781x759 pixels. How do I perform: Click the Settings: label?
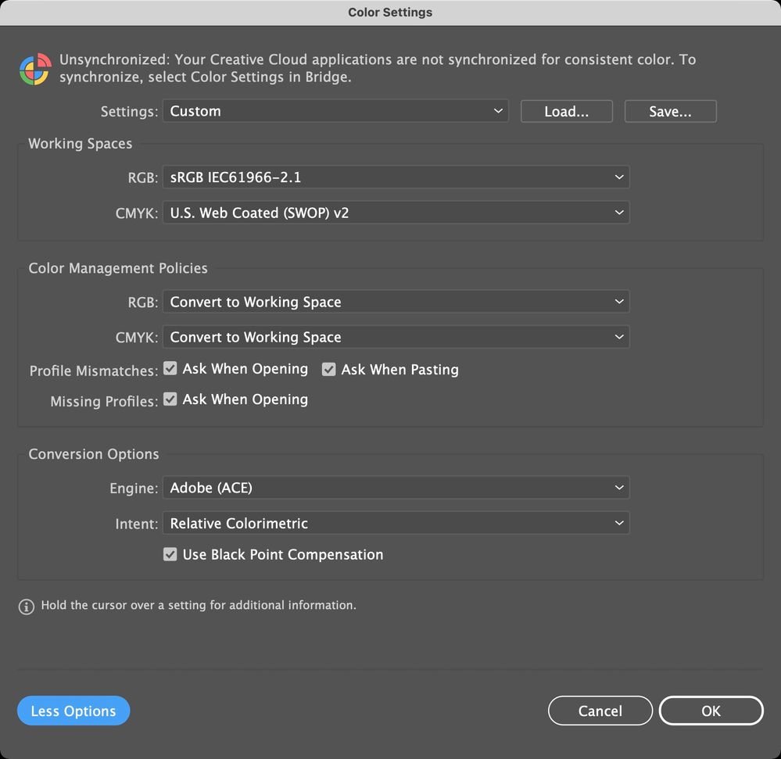pos(129,112)
